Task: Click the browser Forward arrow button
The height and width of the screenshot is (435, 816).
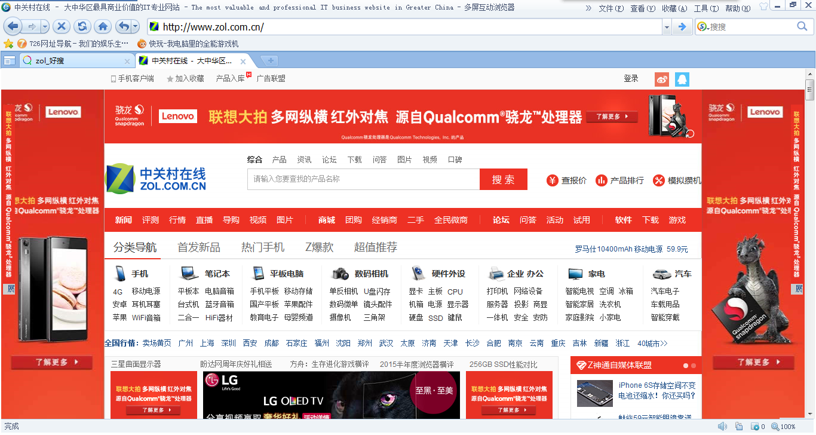Action: (x=30, y=26)
